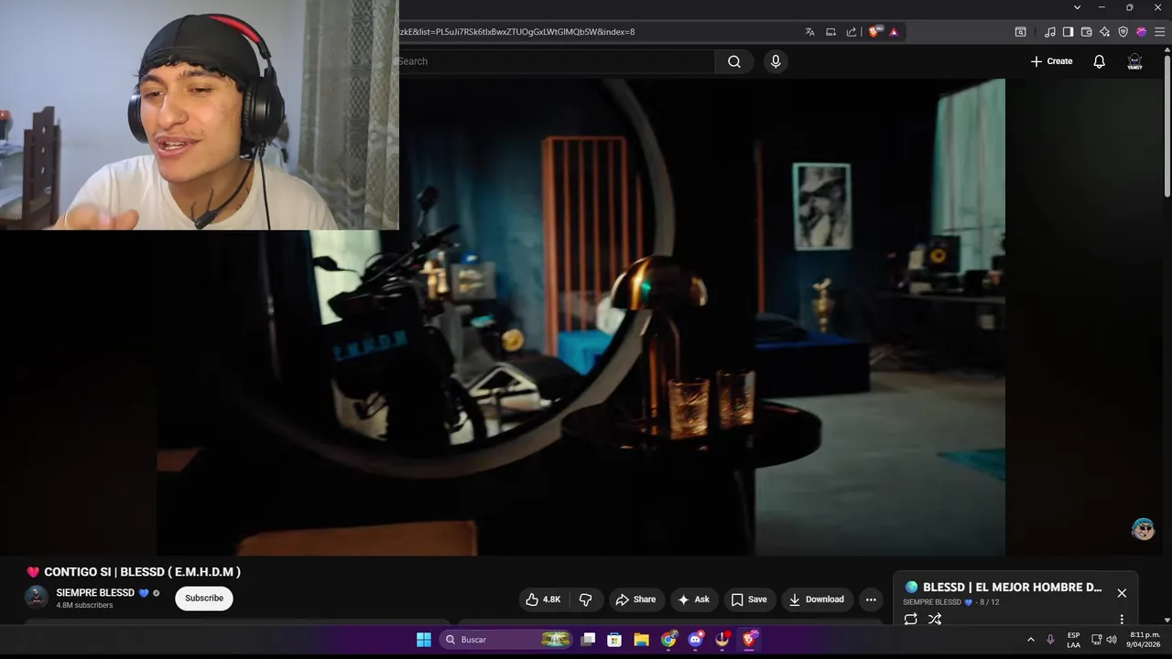Click the Share button under the video

[x=635, y=600]
